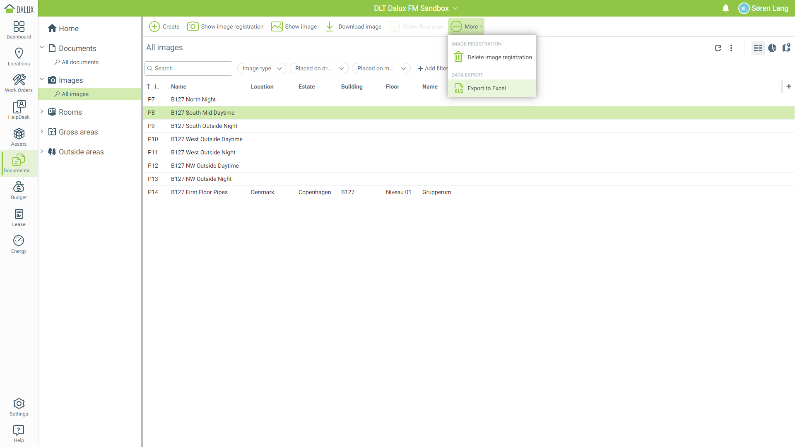The height and width of the screenshot is (447, 795).
Task: Switch to chart view icon
Action: pyautogui.click(x=772, y=48)
